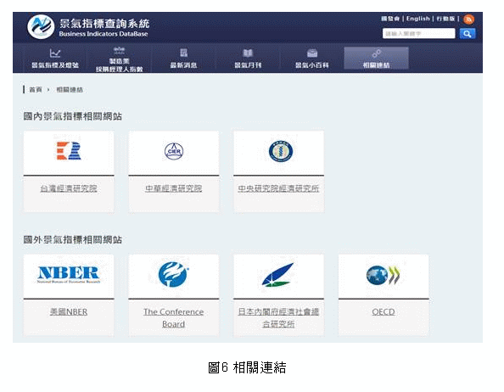Click the magnifier search button
Image resolution: width=504 pixels, height=392 pixels.
[x=468, y=33]
